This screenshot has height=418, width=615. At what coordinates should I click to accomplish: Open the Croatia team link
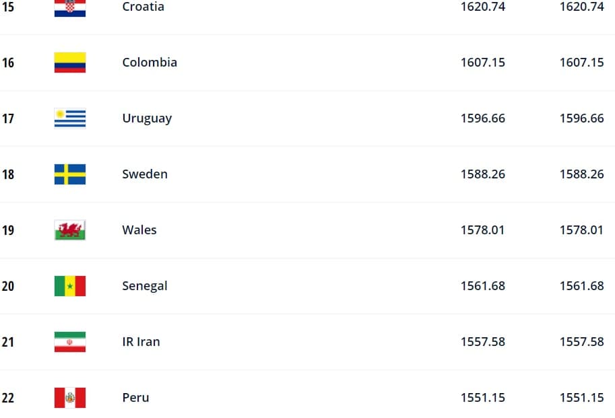click(143, 7)
